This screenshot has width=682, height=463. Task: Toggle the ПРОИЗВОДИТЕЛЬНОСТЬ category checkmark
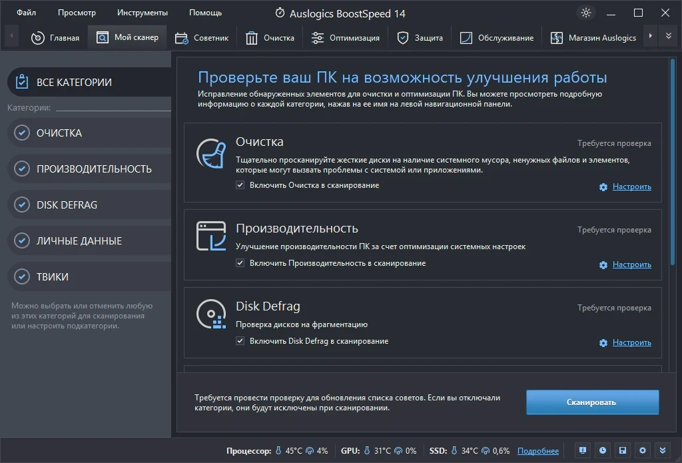22,169
